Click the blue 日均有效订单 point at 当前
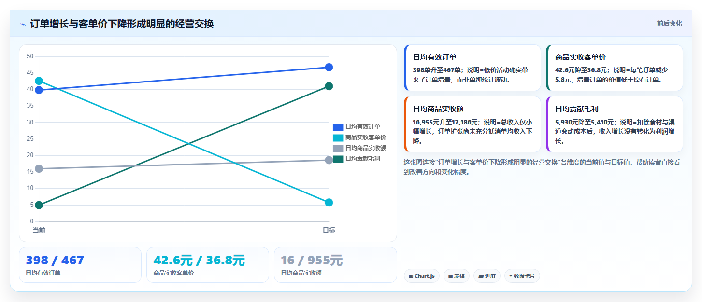This screenshot has height=302, width=702. point(39,90)
